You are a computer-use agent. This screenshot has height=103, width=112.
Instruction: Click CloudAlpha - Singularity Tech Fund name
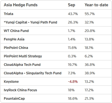(33, 73)
